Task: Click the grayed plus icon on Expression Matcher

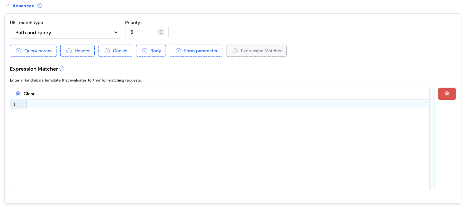Action: [x=235, y=50]
